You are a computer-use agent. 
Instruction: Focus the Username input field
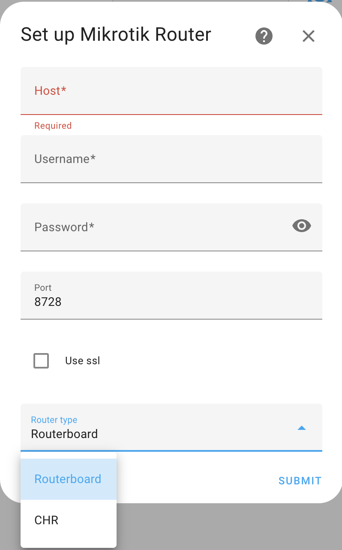coord(171,159)
